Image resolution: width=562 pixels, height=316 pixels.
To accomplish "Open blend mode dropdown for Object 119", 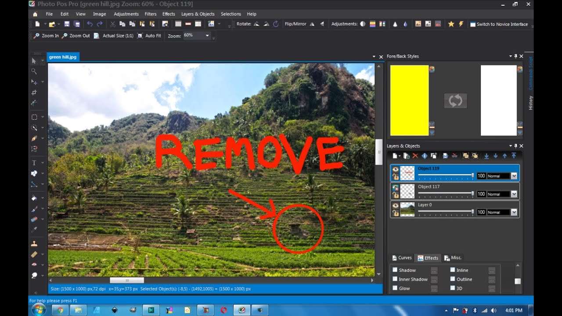I will click(x=514, y=176).
